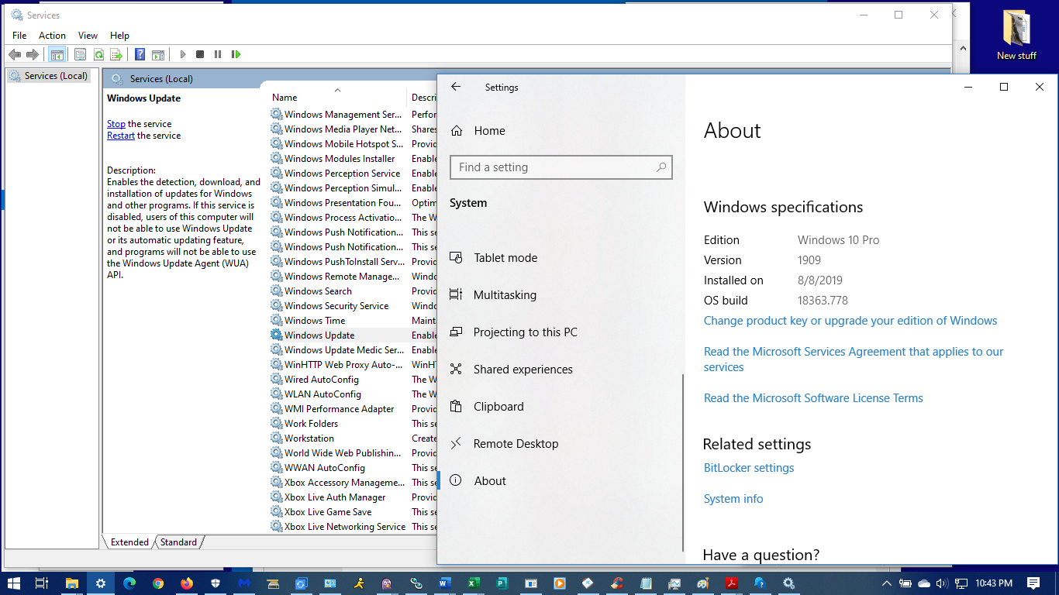
Task: Select the WLAN AutoConfig service row
Action: coord(353,394)
